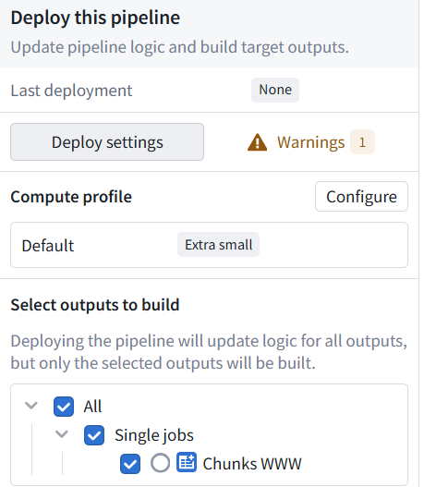Deselect the Chunks WWW output checkbox

[x=130, y=464]
